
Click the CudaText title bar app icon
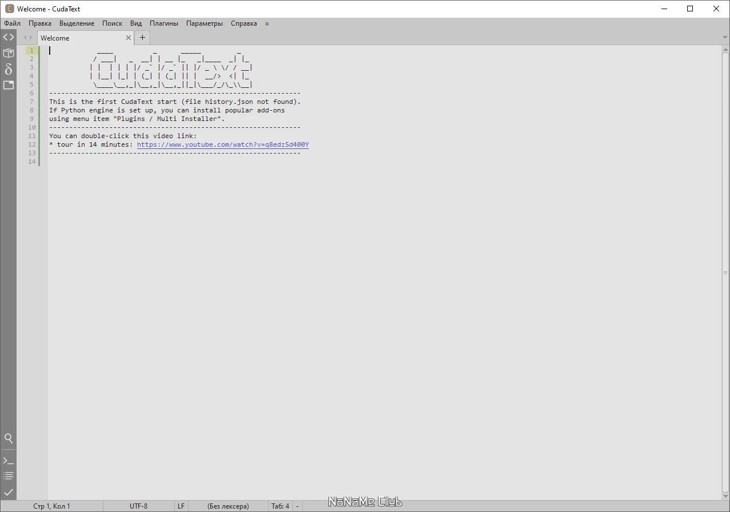[x=9, y=9]
